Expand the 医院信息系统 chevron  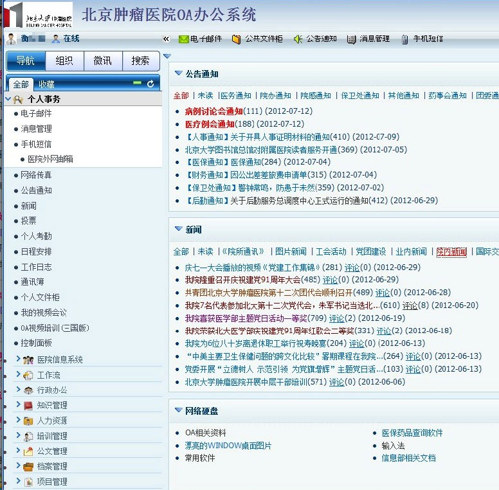19,359
